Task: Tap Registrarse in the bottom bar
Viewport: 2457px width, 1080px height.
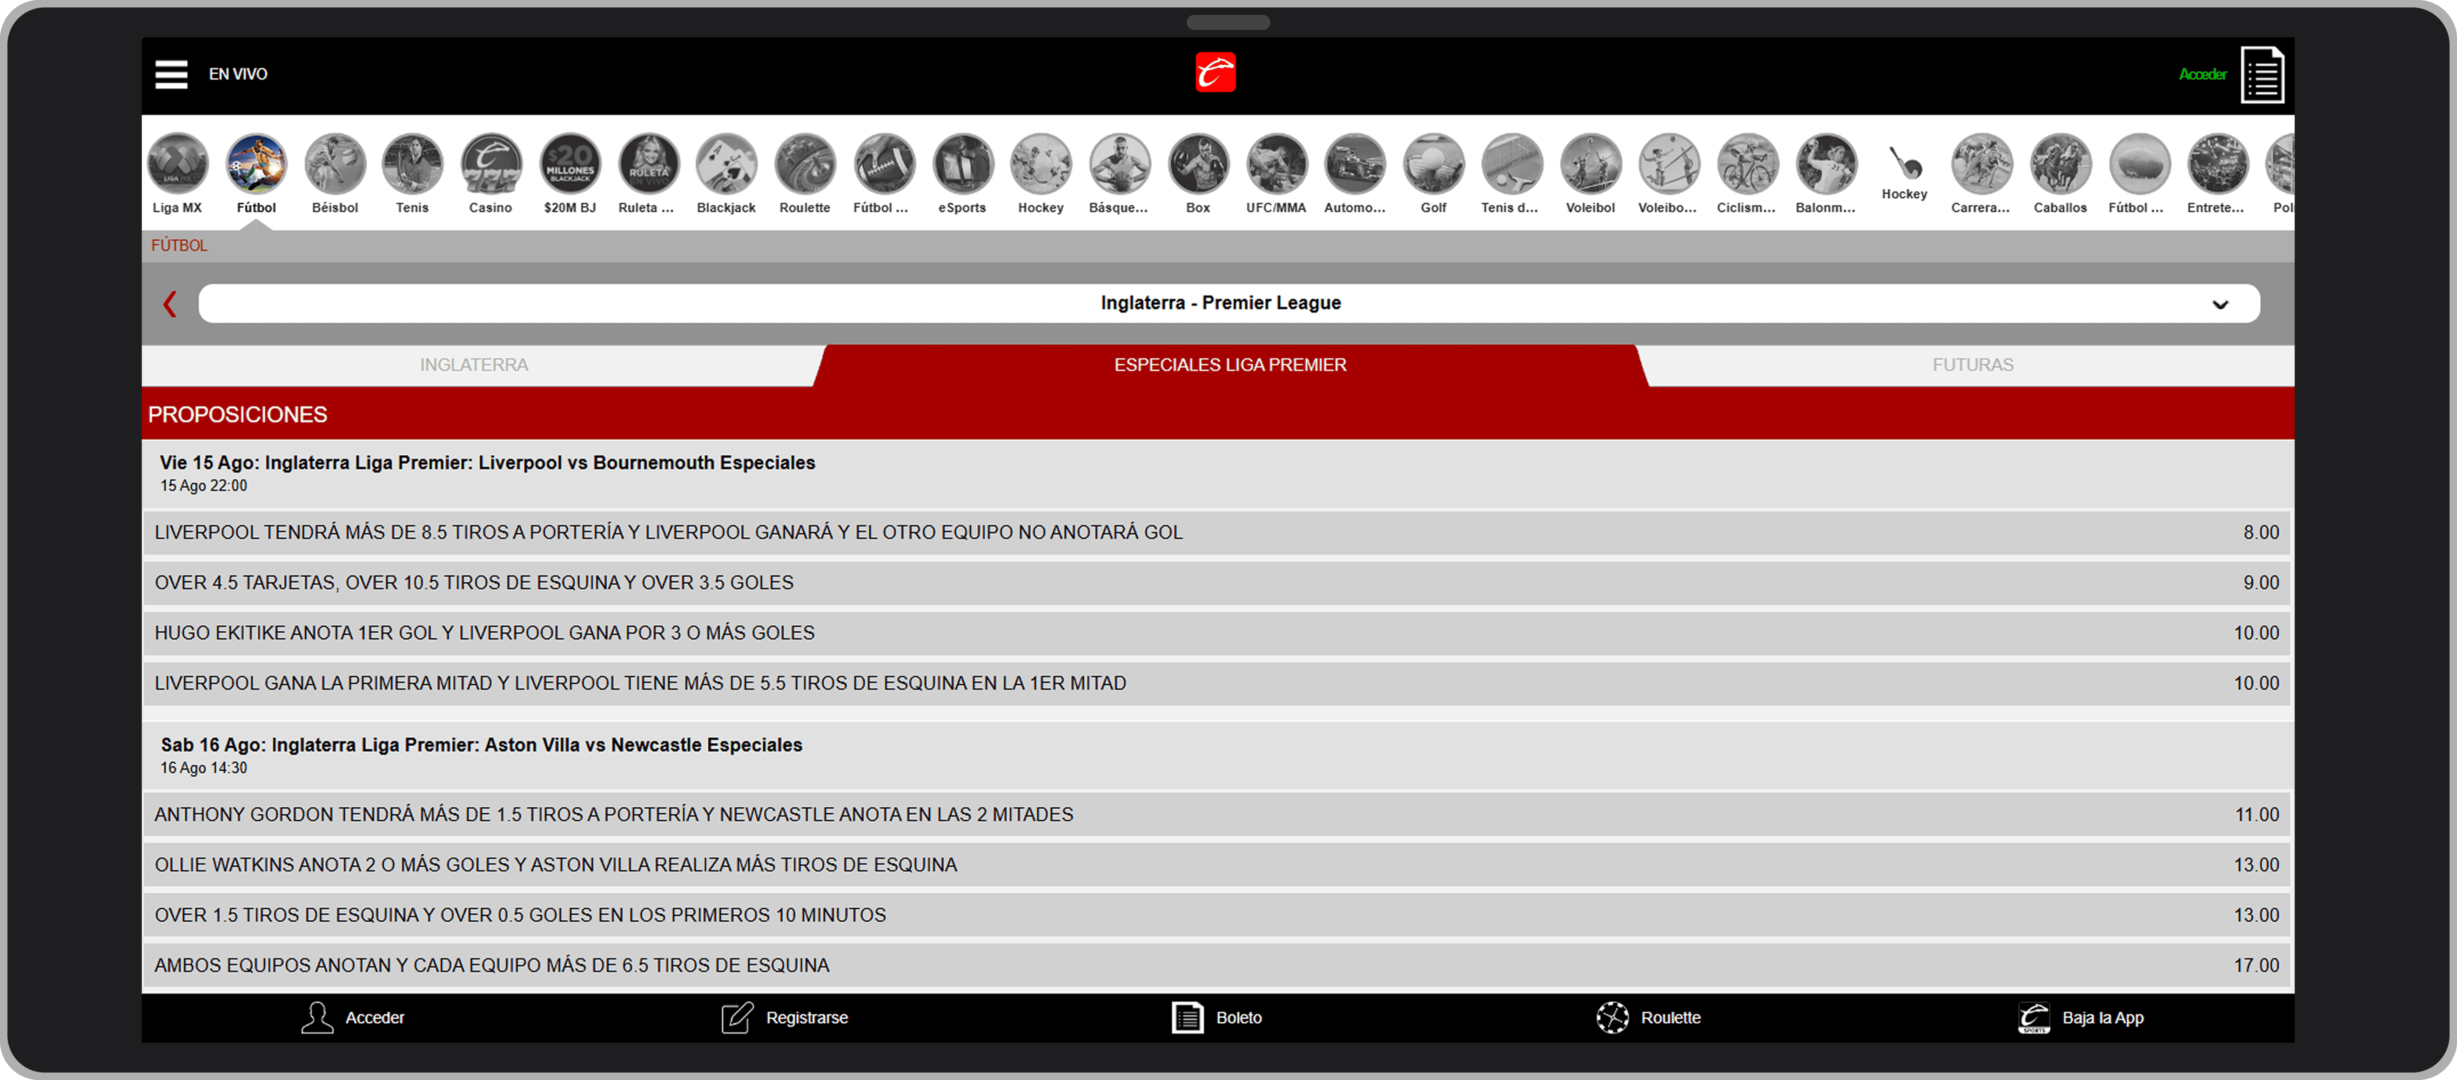Action: pos(784,1018)
